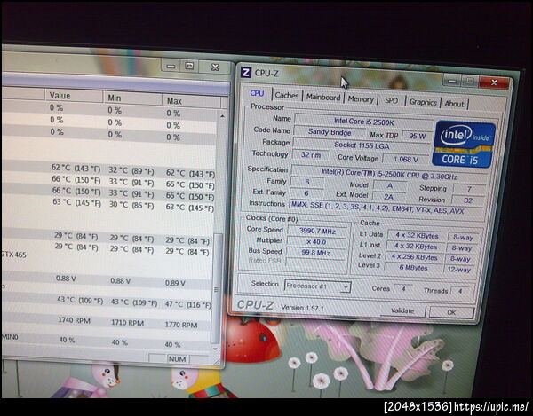This screenshot has width=533, height=416.
Task: Close the CPU-Z window
Action: 494,82
